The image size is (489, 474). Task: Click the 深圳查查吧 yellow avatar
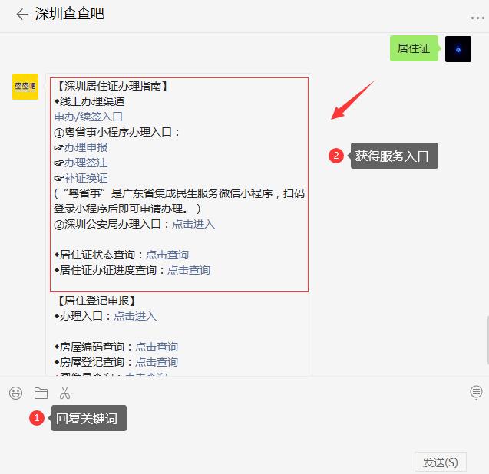pyautogui.click(x=25, y=87)
